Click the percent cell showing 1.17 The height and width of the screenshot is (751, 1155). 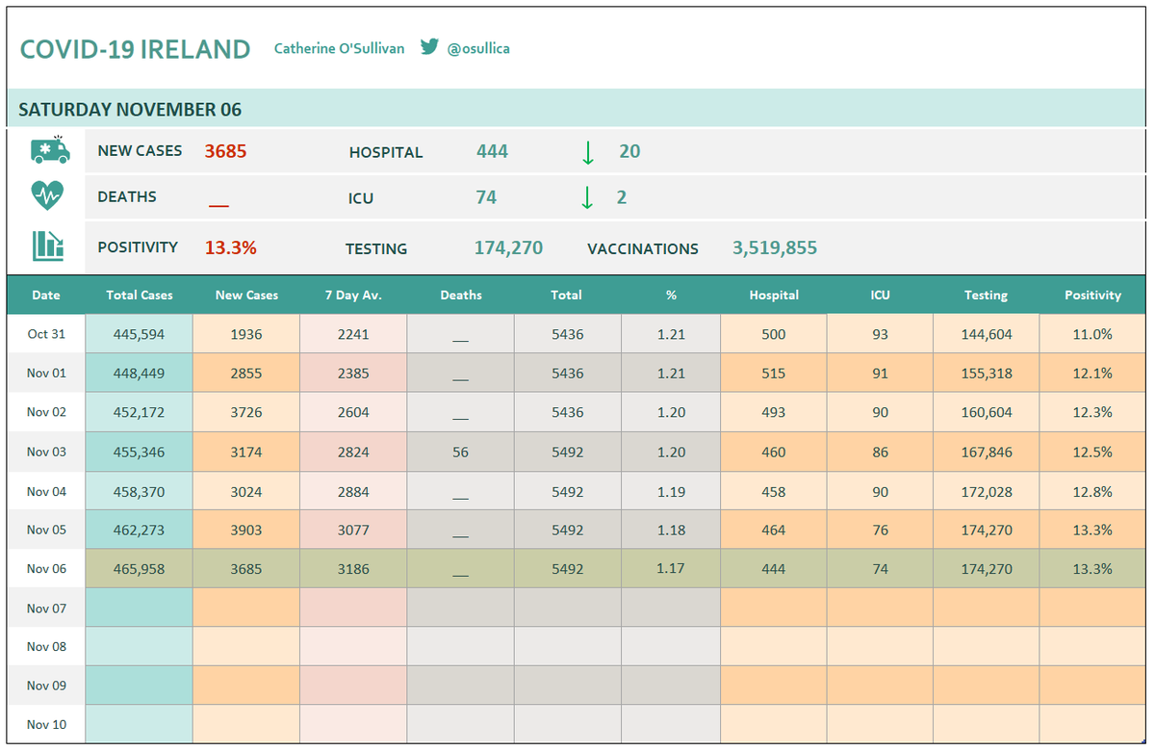coord(671,568)
